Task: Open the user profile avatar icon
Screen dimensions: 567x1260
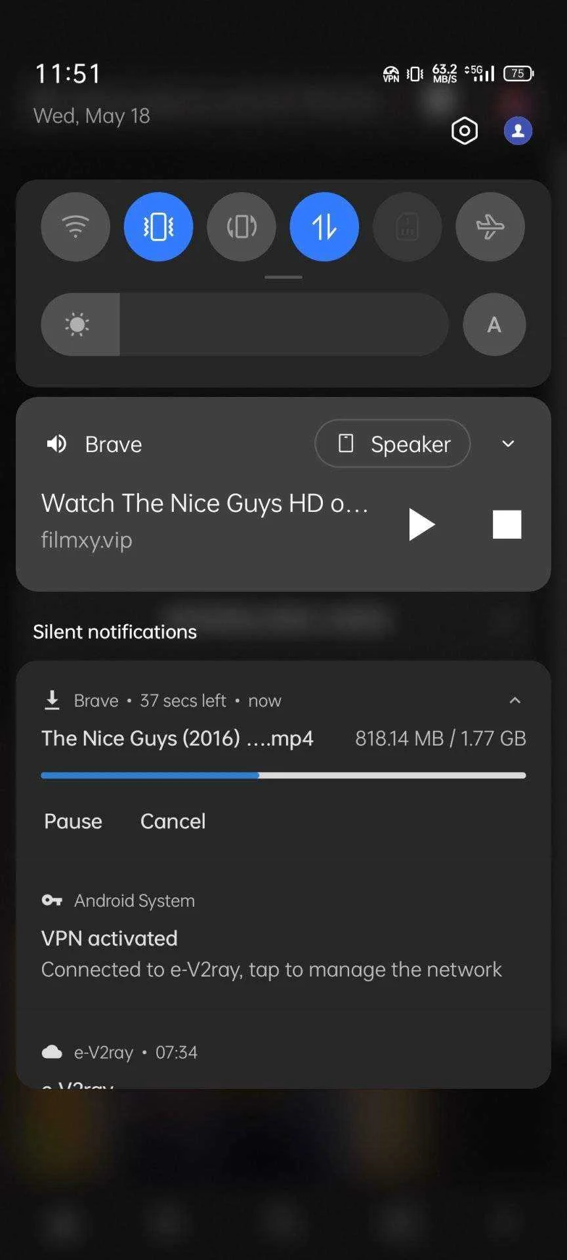Action: pyautogui.click(x=518, y=131)
